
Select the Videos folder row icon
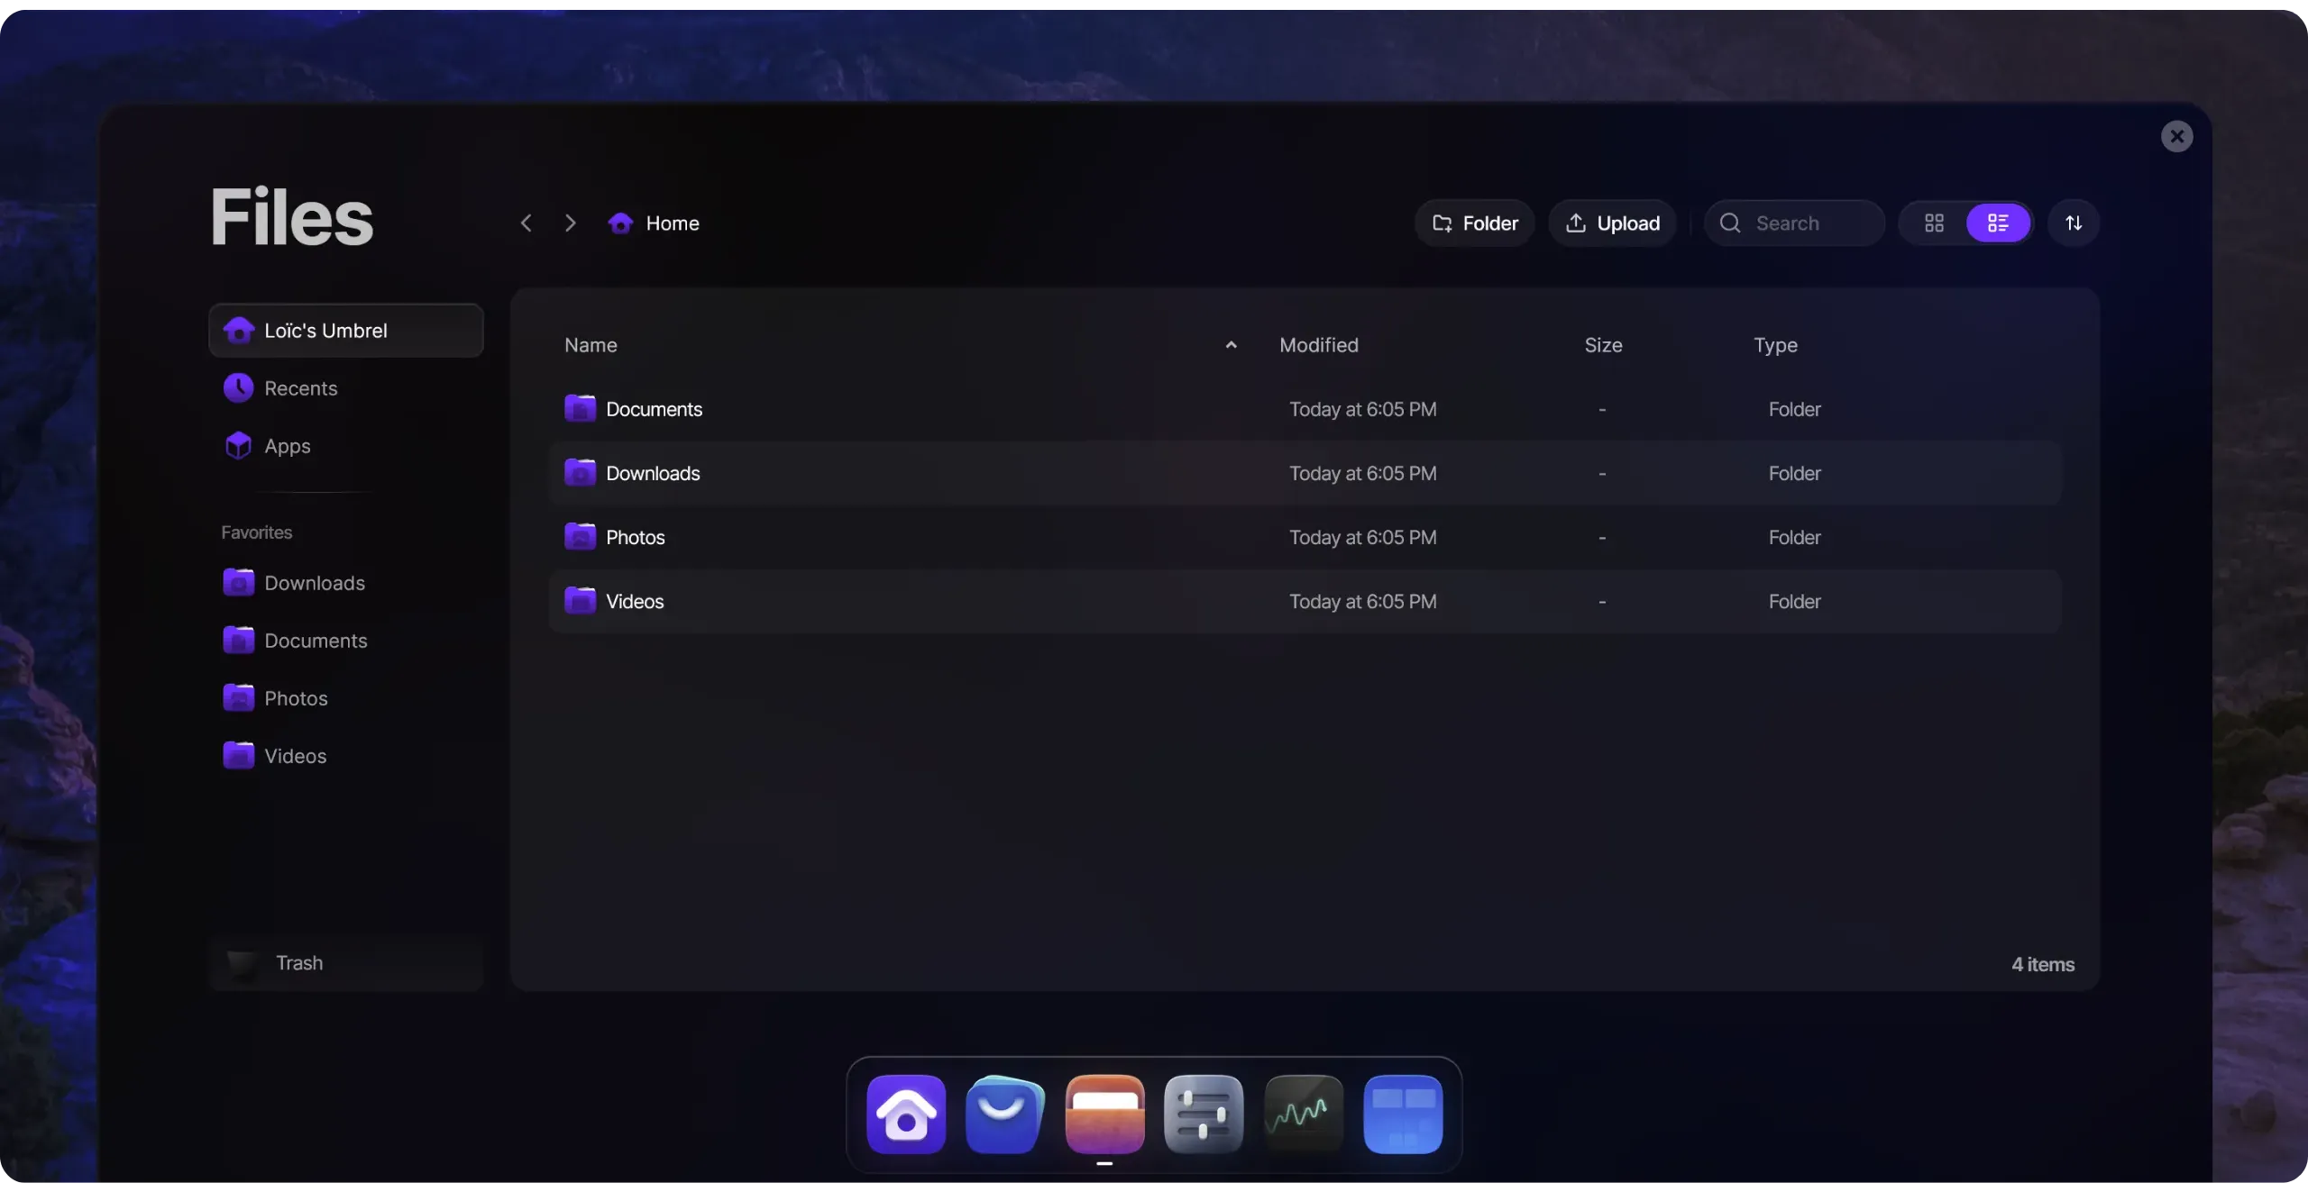pyautogui.click(x=580, y=600)
